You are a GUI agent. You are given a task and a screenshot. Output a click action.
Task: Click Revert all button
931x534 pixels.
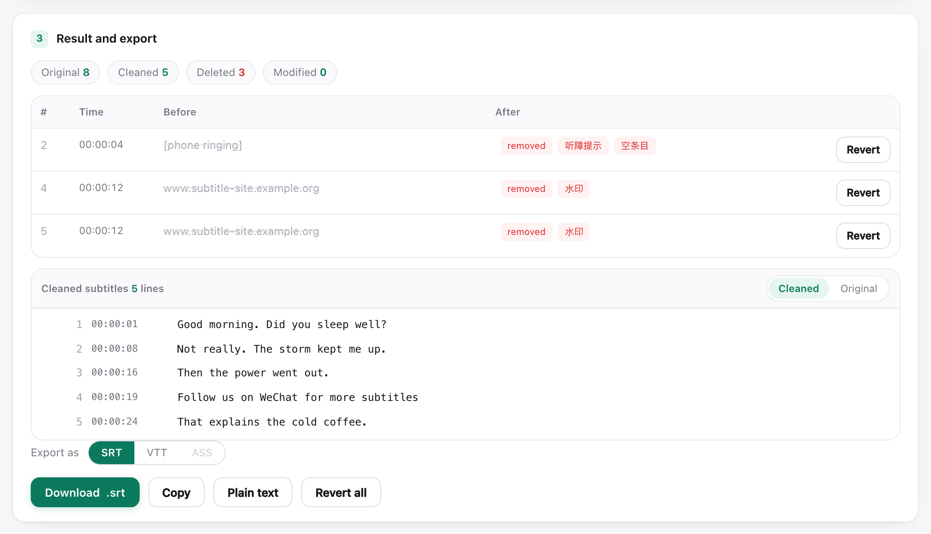point(341,492)
